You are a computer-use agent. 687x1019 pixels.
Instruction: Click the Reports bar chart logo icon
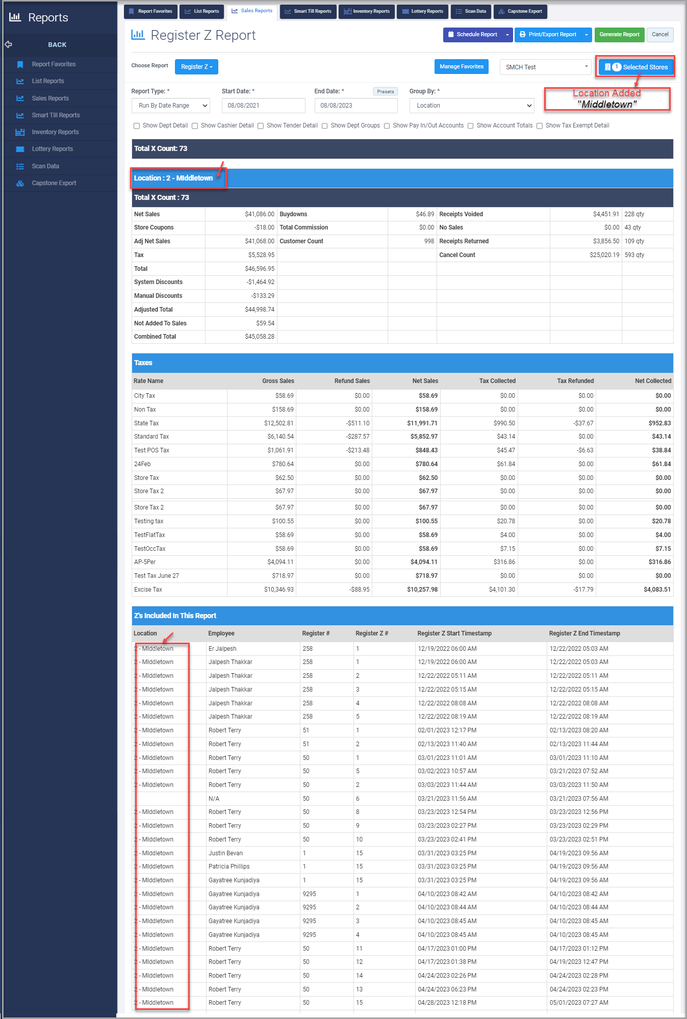click(x=15, y=17)
